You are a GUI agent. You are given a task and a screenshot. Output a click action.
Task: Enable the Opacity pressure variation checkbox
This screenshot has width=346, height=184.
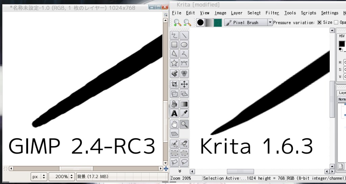(336, 23)
